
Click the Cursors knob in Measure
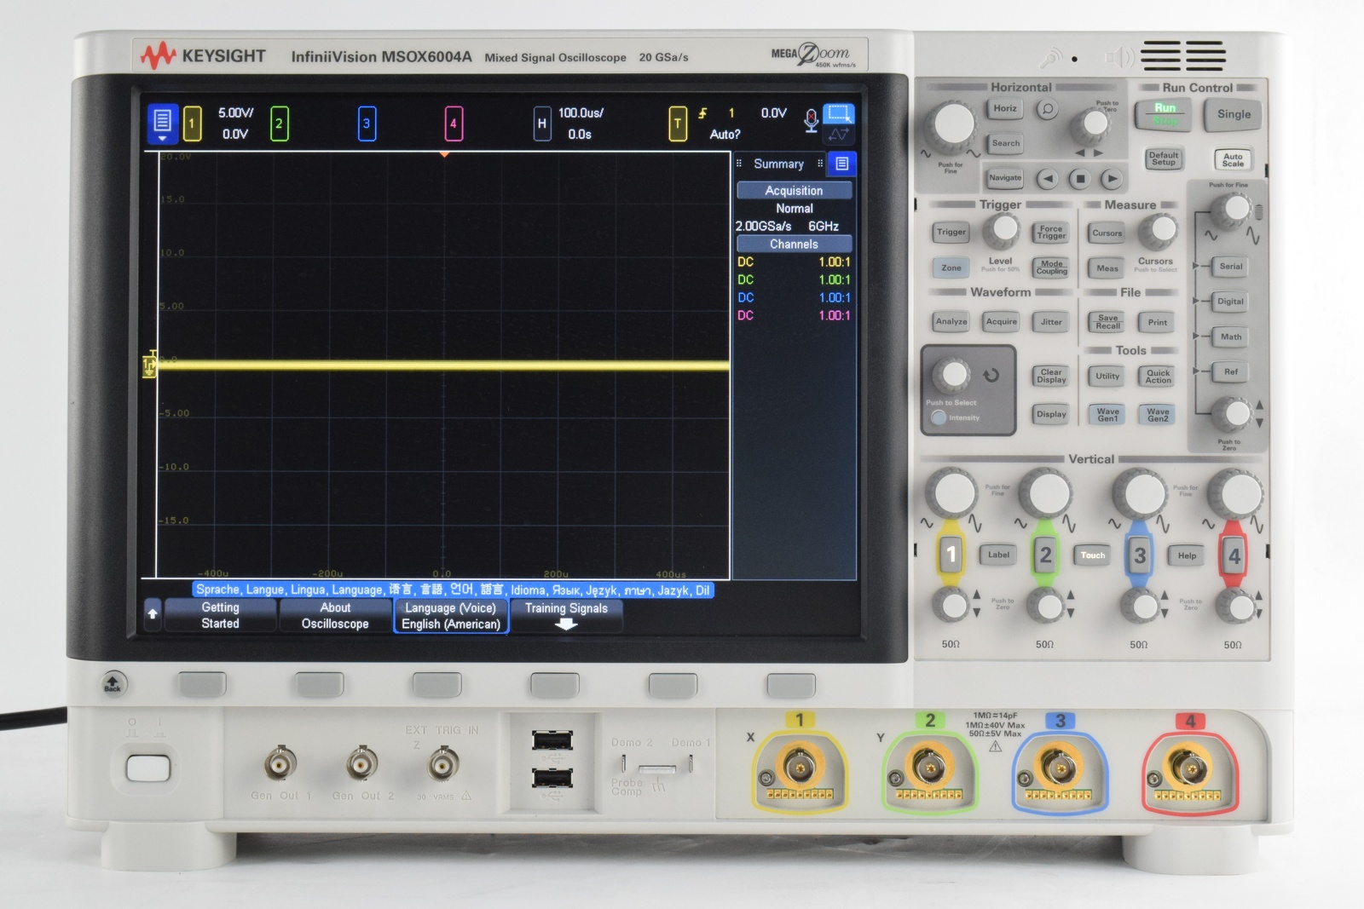tap(1161, 228)
